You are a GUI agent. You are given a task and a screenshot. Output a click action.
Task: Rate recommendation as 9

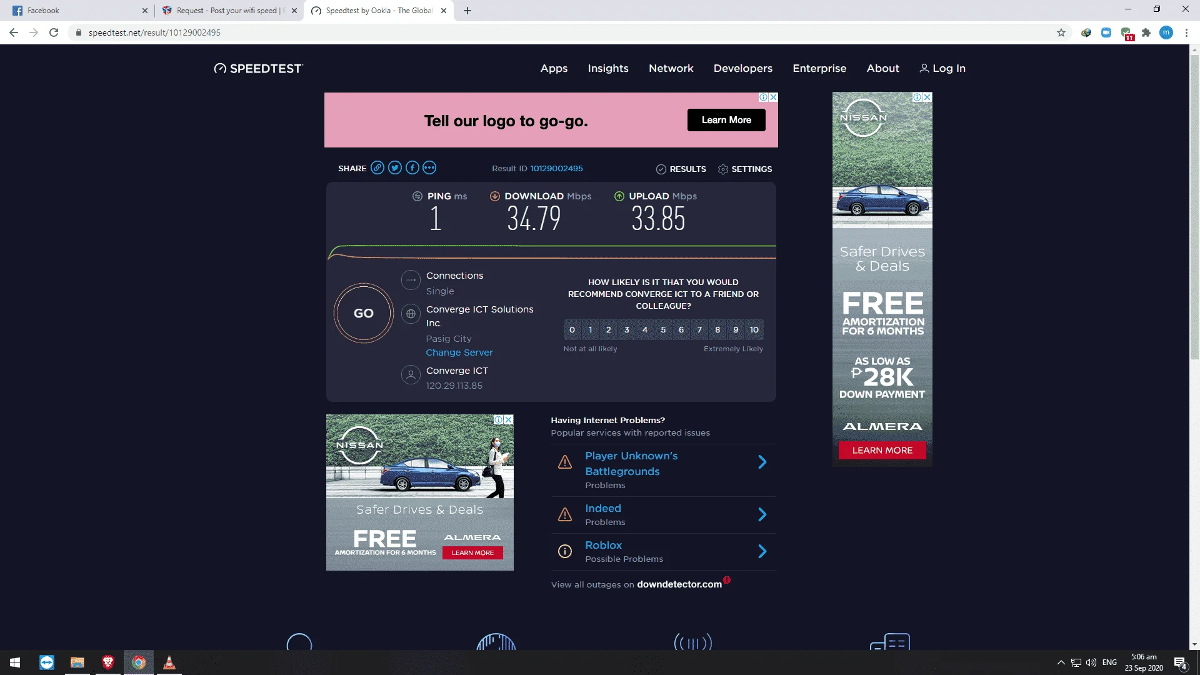pyautogui.click(x=736, y=330)
